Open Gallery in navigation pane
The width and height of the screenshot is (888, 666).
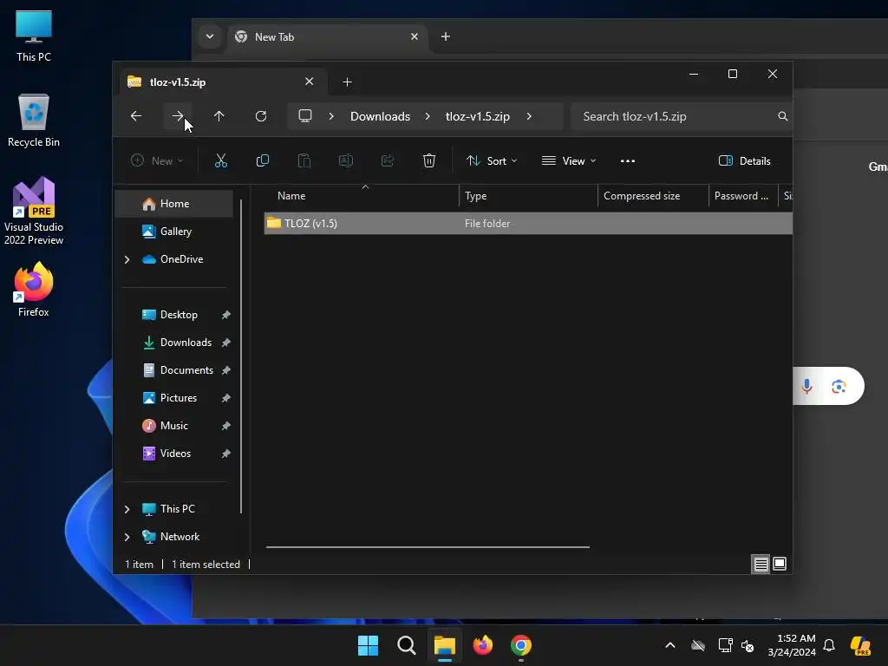coord(173,232)
